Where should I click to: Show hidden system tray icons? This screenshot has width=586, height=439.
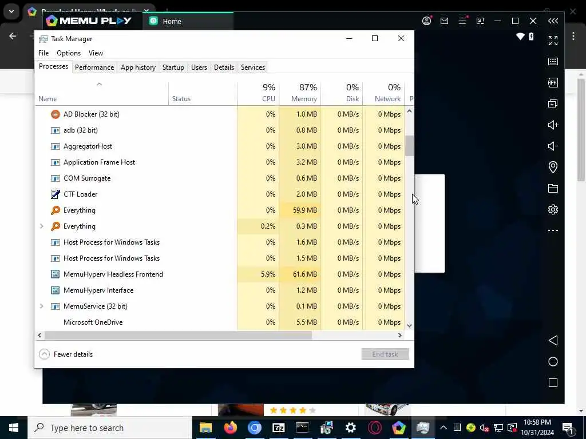444,428
